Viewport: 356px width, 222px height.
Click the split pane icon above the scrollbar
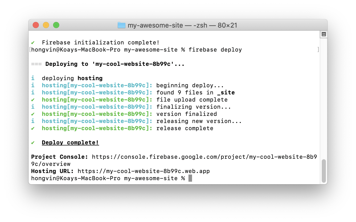(324, 34)
